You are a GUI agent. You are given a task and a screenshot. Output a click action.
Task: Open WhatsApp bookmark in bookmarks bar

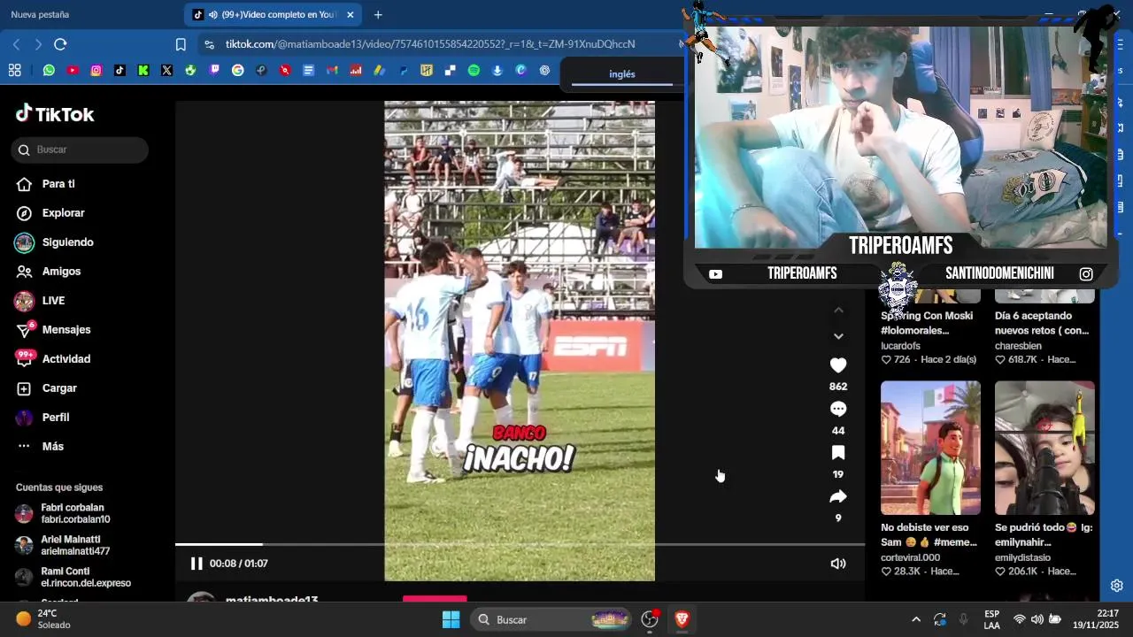tap(49, 70)
